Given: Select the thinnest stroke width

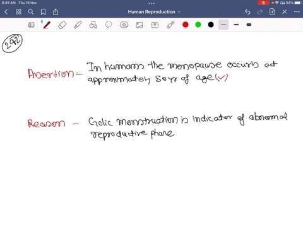Looking at the screenshot, I should point(223,25).
